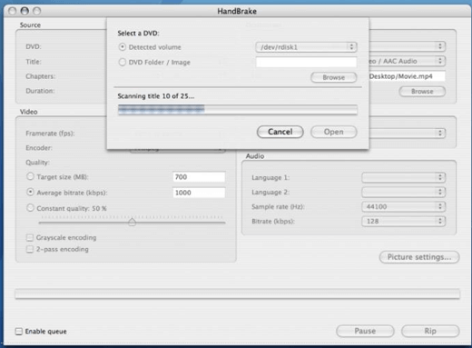The height and width of the screenshot is (348, 472).
Task: Click the Constant quality 50 % label
Action: pyautogui.click(x=72, y=208)
